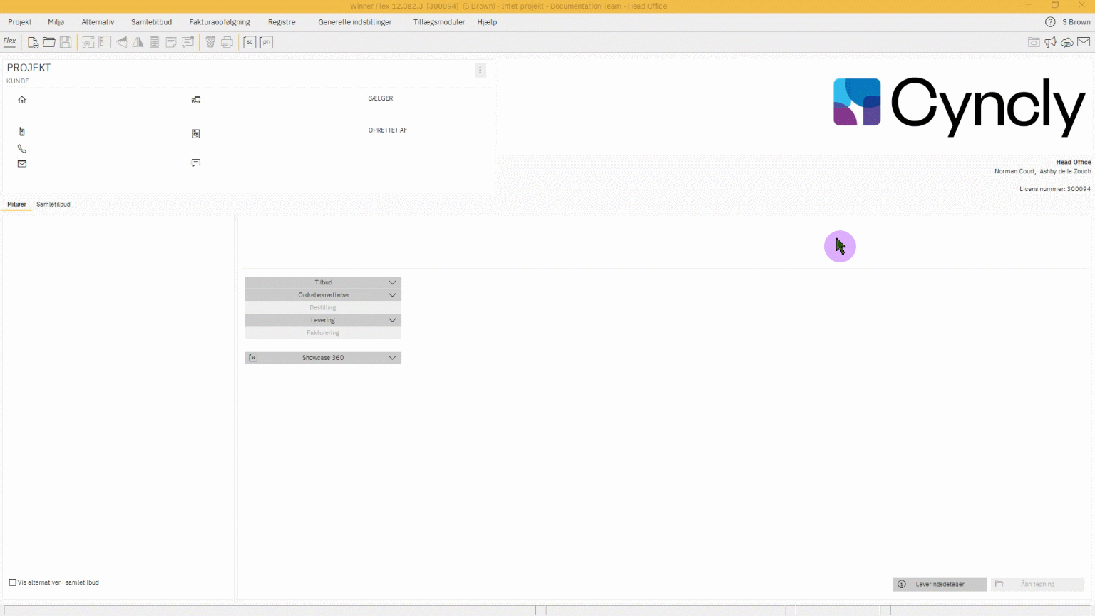
Task: Open project with the folder icon
Action: click(x=49, y=42)
